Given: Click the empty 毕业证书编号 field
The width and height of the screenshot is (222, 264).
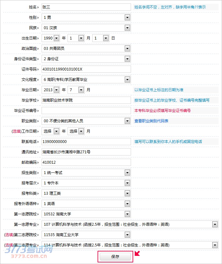Looking at the screenshot, I should (86, 111).
